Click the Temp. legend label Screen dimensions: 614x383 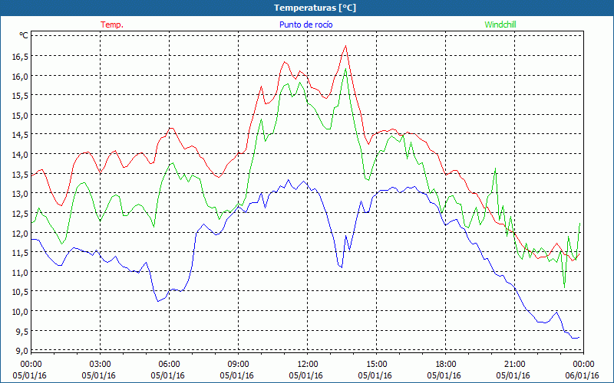(x=112, y=25)
